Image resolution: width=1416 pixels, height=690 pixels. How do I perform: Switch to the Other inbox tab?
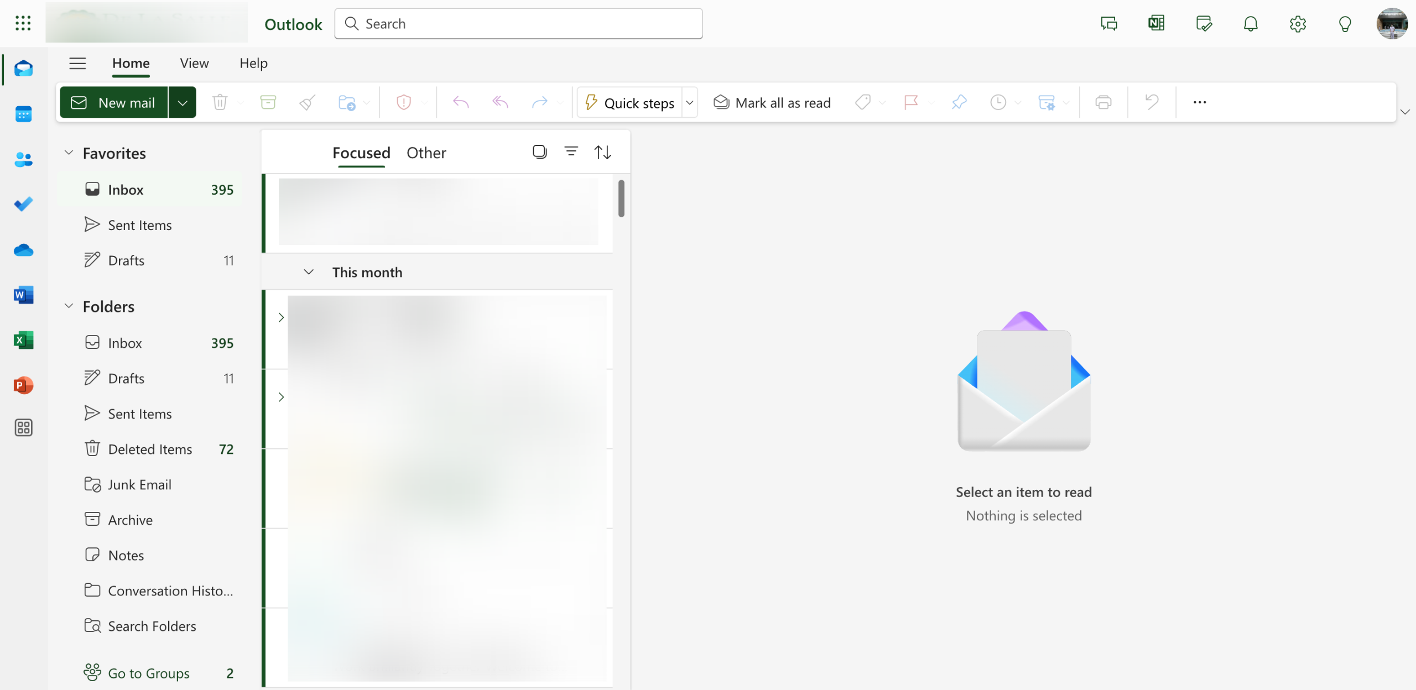click(x=426, y=153)
